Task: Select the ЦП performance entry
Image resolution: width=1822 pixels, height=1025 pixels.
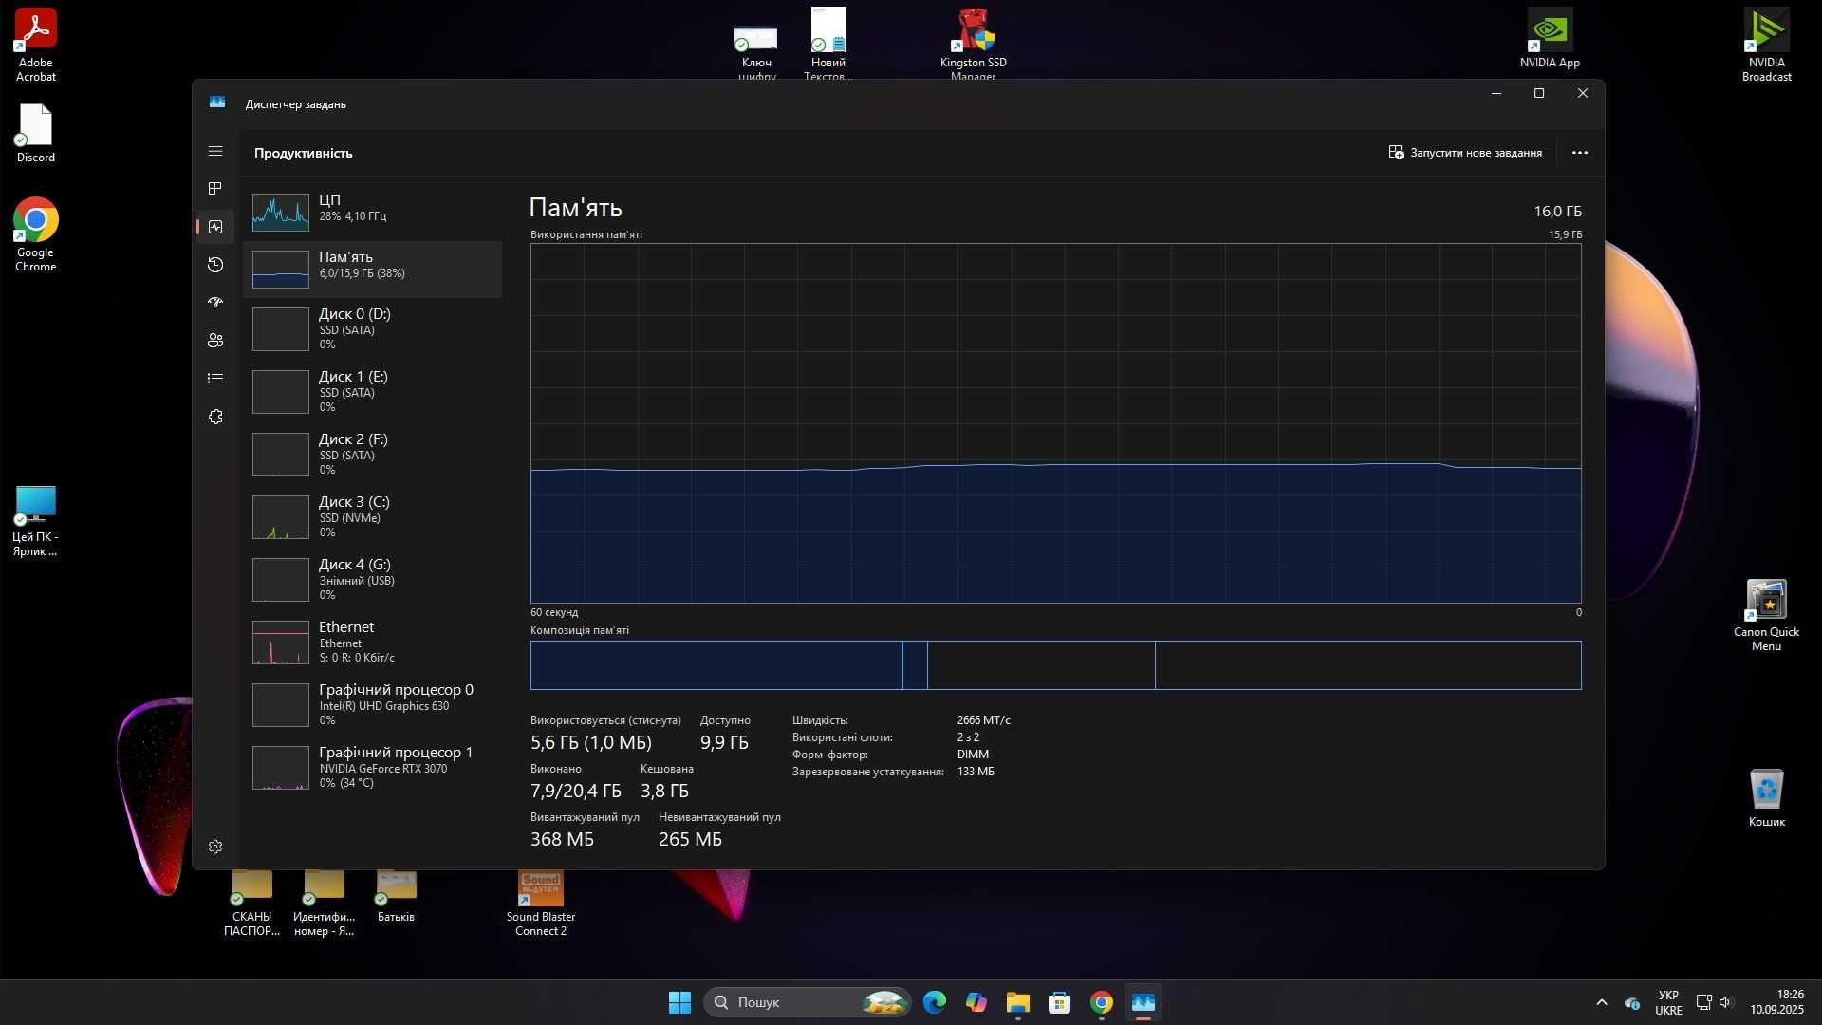Action: pyautogui.click(x=372, y=212)
